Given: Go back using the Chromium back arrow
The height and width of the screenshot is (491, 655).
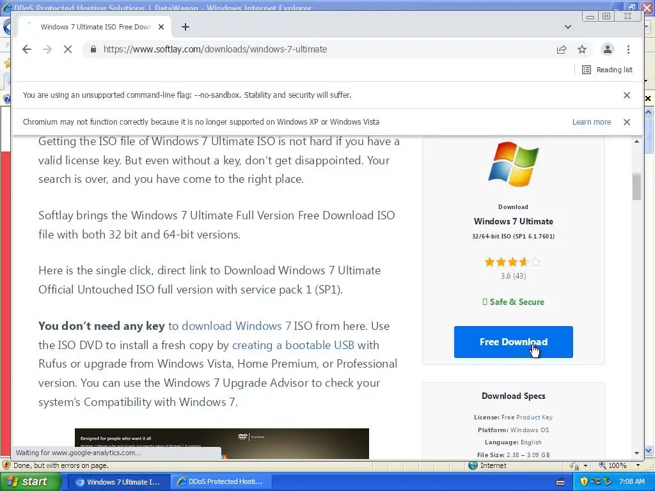Looking at the screenshot, I should coord(27,49).
